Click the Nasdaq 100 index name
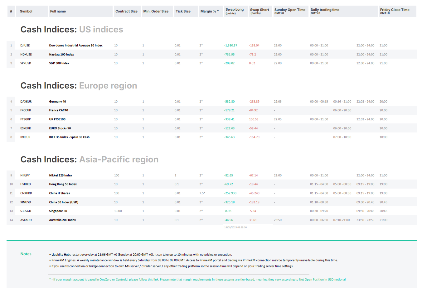 click(61, 55)
